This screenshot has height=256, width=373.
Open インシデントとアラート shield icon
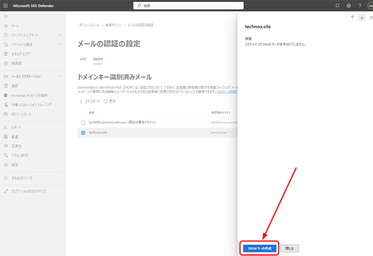(6, 35)
